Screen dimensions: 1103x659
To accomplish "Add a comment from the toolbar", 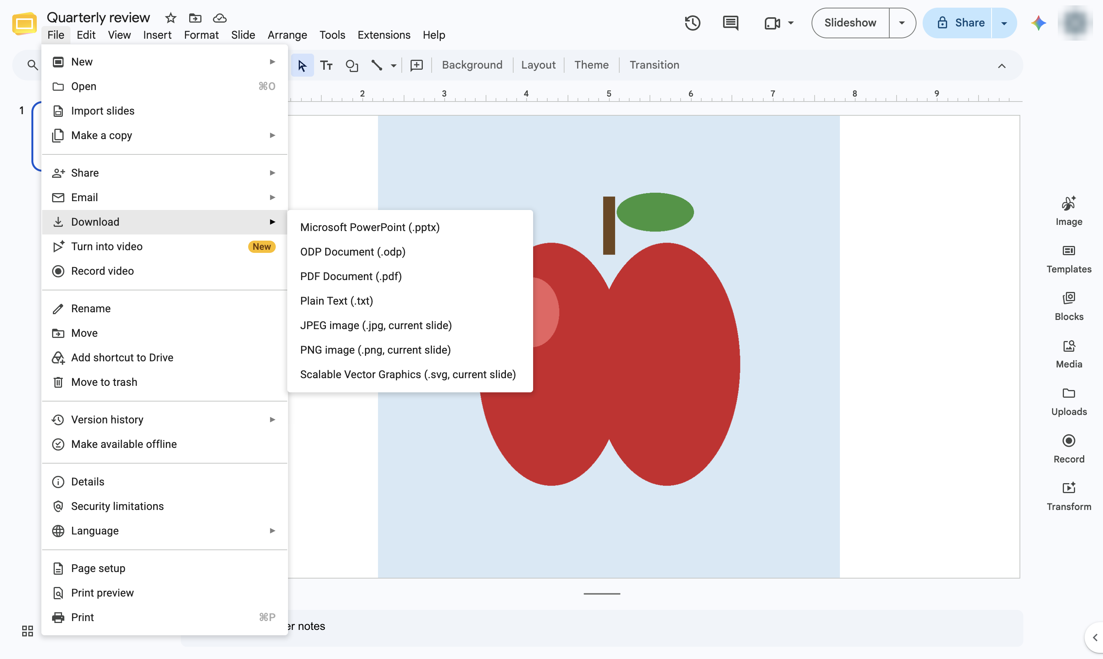I will pos(416,65).
